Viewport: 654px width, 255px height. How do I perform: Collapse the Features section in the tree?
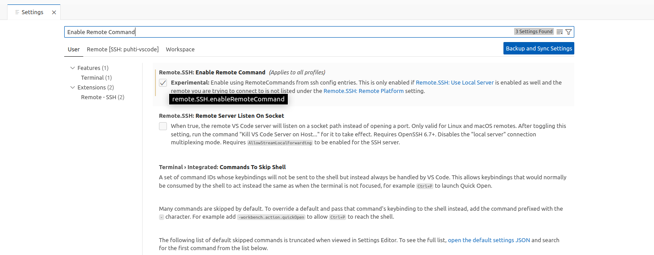(x=73, y=68)
